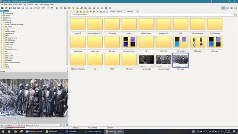The height and width of the screenshot is (134, 238).
Task: Click the details list view icon
Action: pyautogui.click(x=104, y=12)
